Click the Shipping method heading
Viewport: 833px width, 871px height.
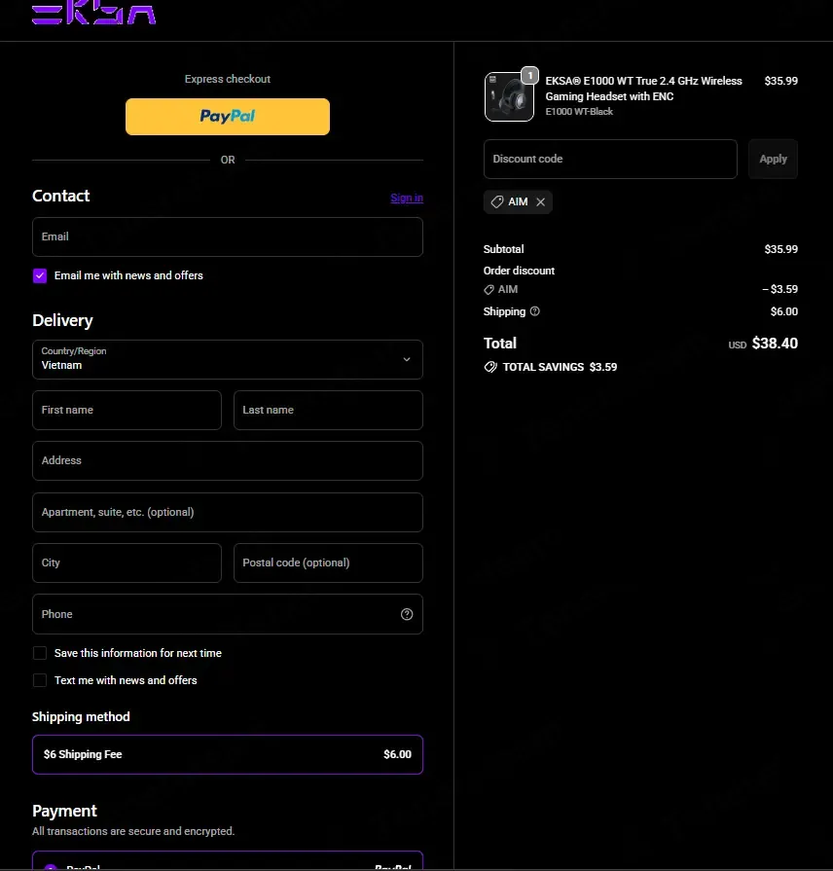click(81, 717)
